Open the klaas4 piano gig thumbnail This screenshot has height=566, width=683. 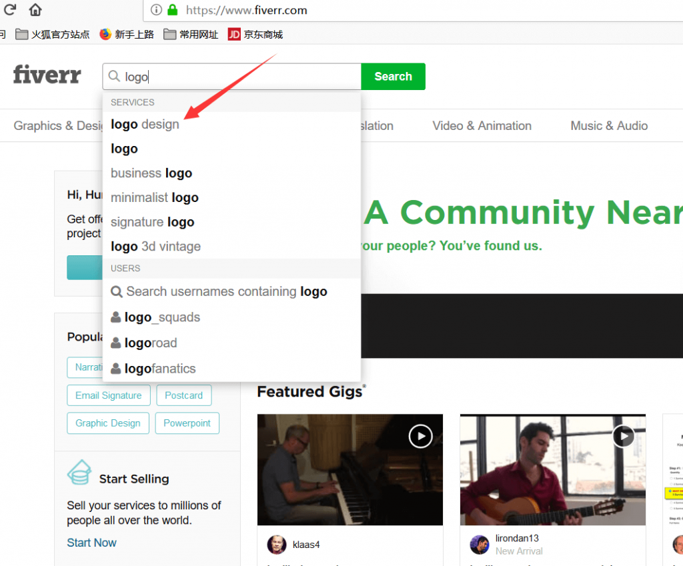point(350,470)
